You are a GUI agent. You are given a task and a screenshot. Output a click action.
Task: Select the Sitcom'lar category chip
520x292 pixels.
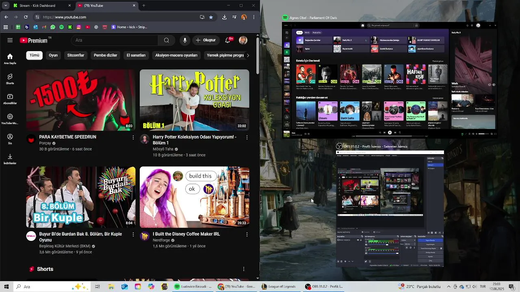[76, 55]
